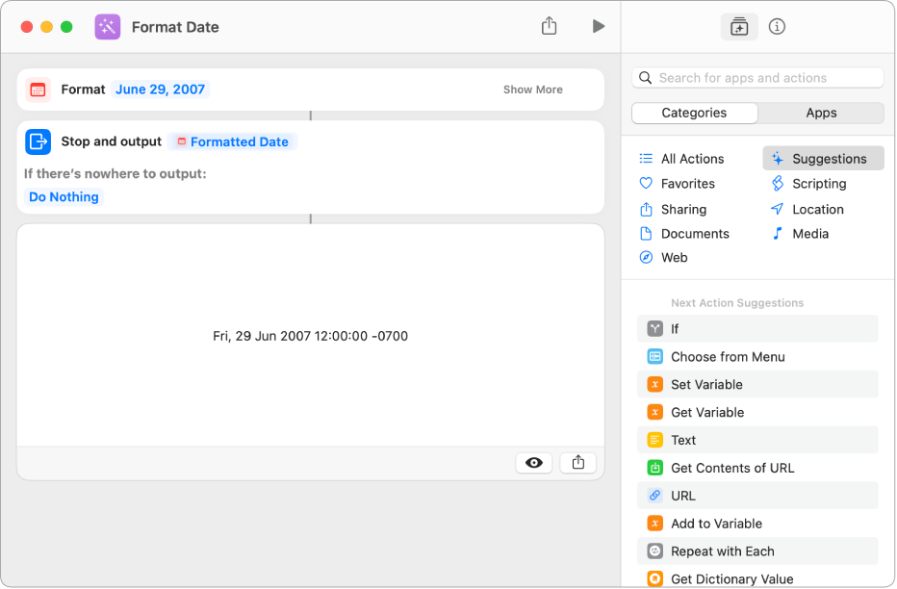Open the Do Nothing output option dropdown
The image size is (897, 589).
[x=64, y=197]
